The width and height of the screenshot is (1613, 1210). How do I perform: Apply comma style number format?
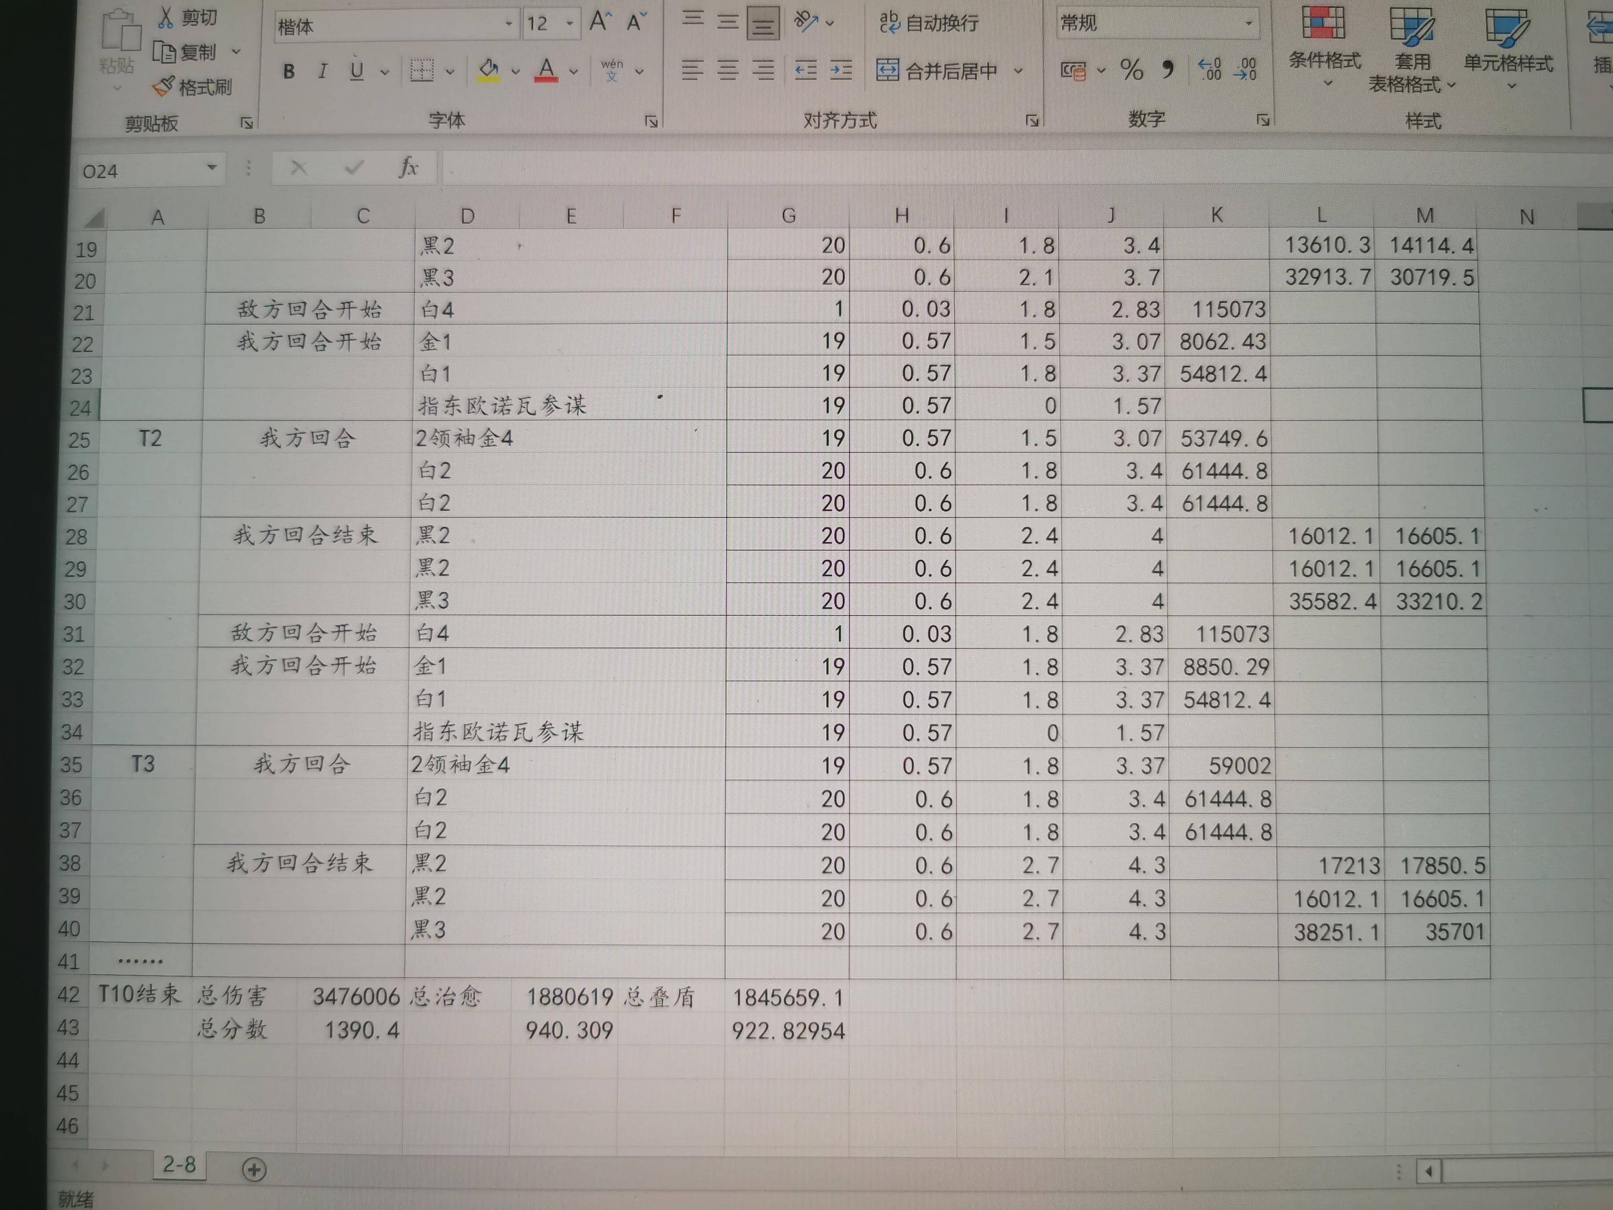point(1167,69)
